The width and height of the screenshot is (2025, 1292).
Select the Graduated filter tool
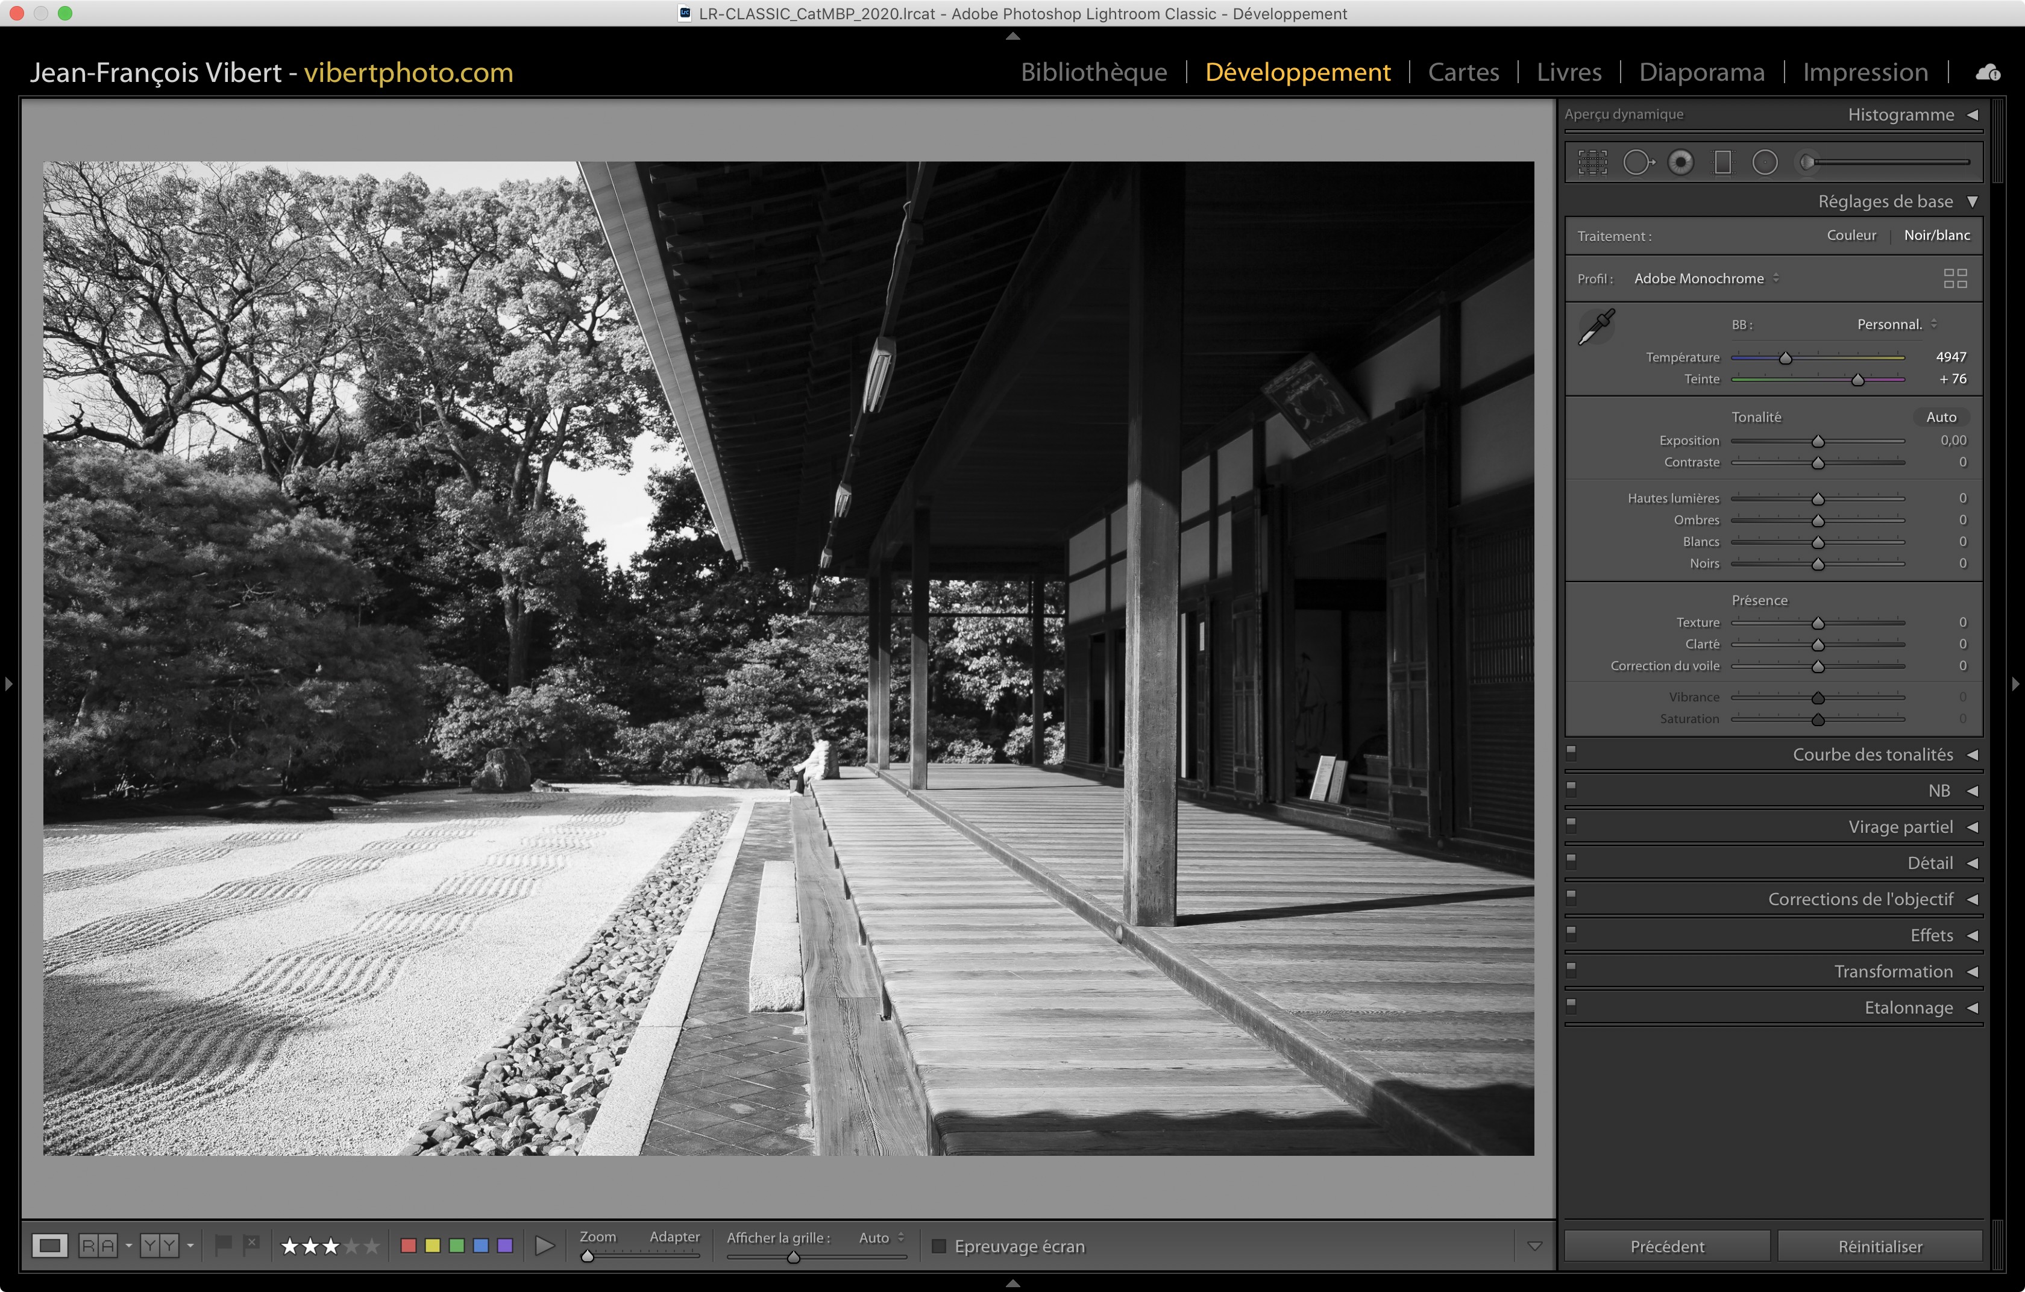1722,162
